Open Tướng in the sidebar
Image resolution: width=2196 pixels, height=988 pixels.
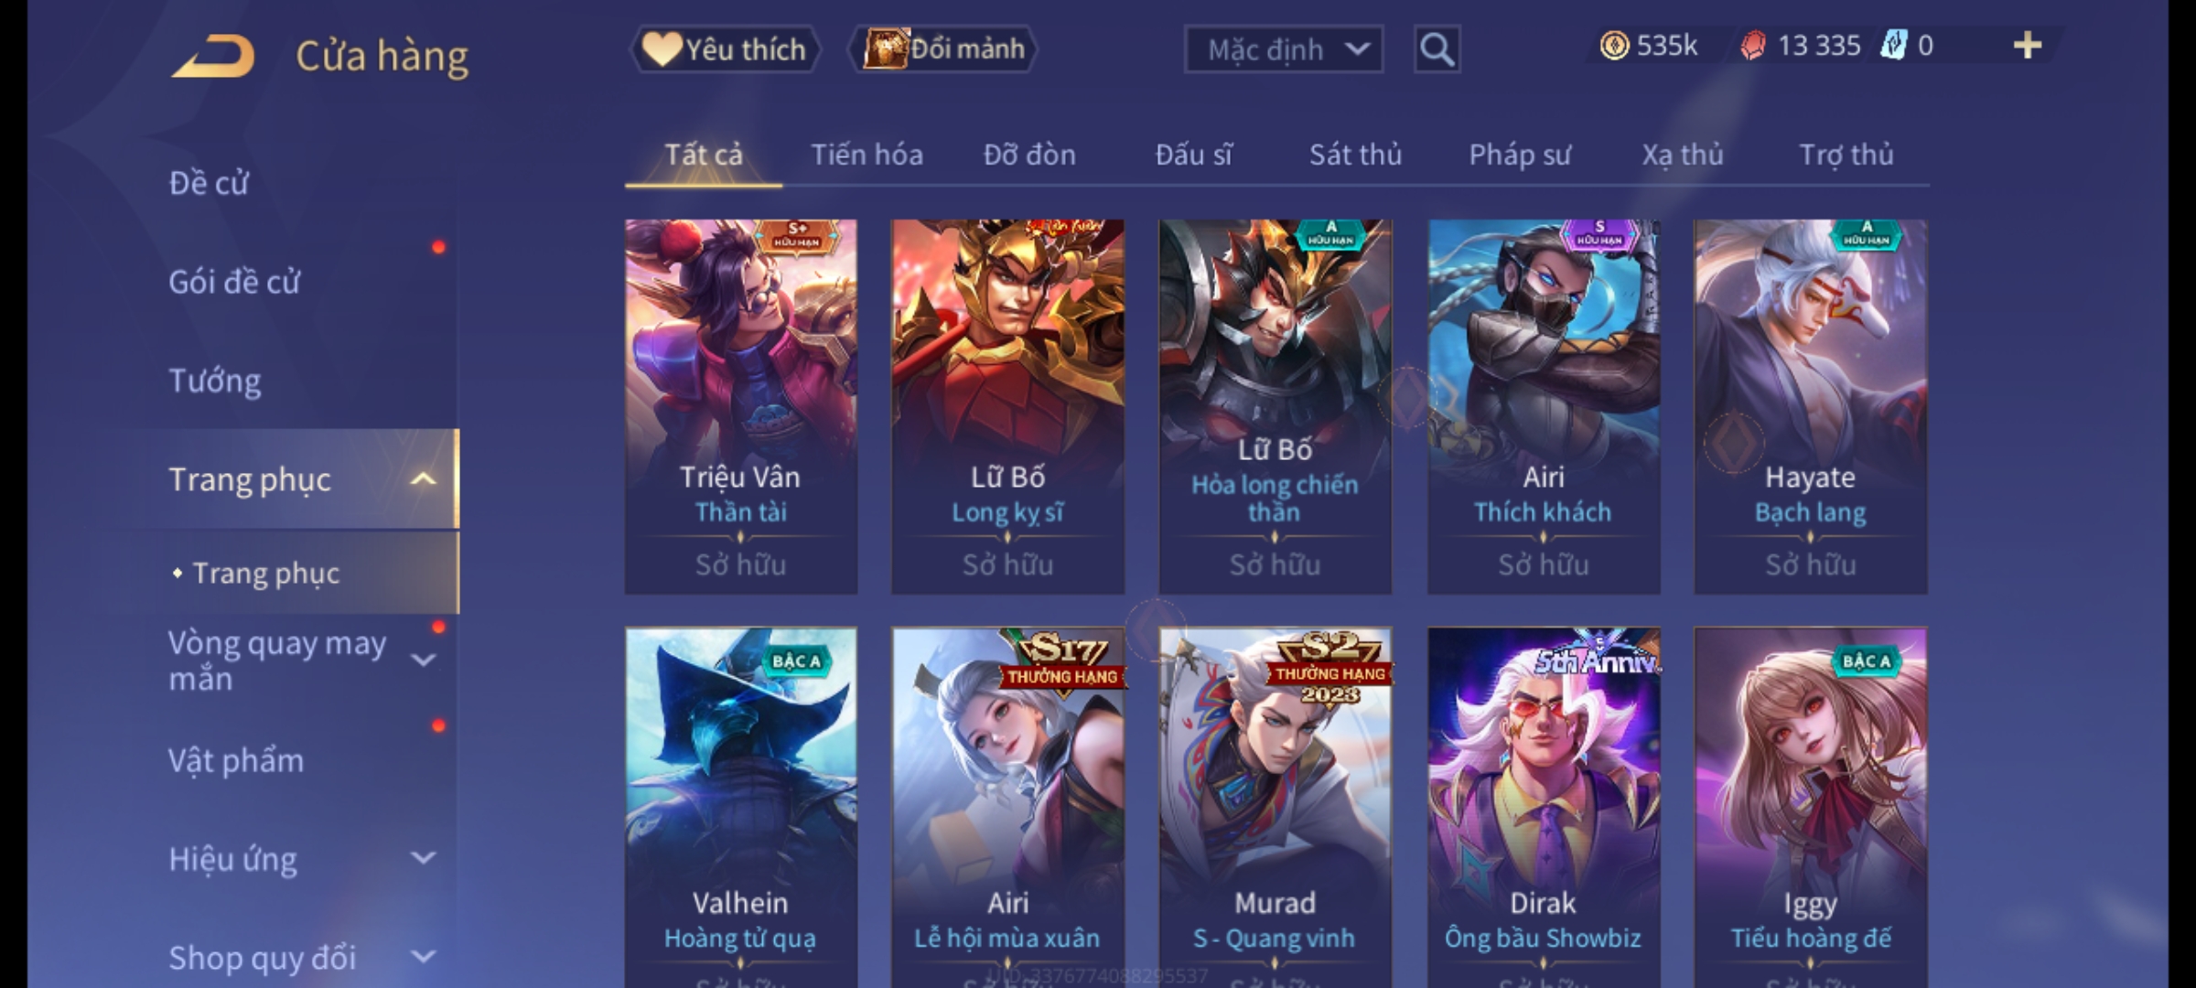[x=215, y=381]
